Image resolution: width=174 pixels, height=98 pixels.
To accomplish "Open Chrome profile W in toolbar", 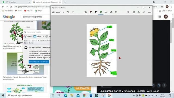I will [167, 7].
